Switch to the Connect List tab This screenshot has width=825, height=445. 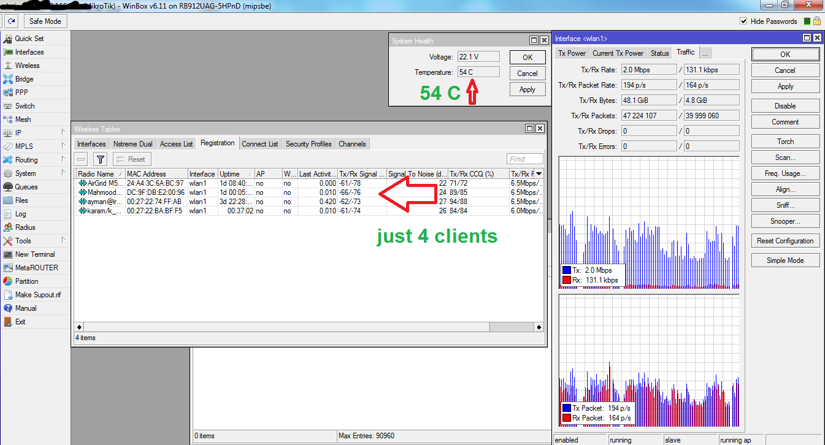click(x=260, y=144)
